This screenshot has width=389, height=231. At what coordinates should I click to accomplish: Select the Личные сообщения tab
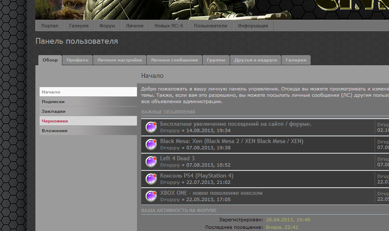pos(174,60)
